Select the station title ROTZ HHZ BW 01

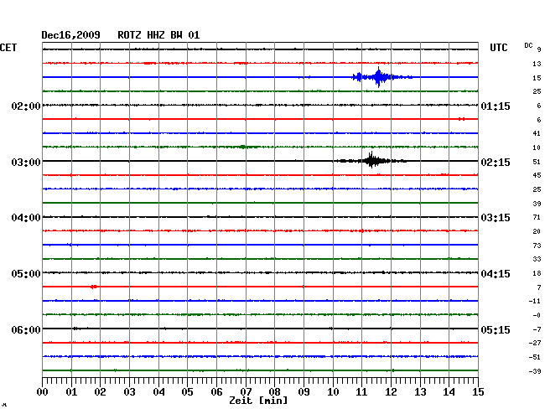(158, 35)
